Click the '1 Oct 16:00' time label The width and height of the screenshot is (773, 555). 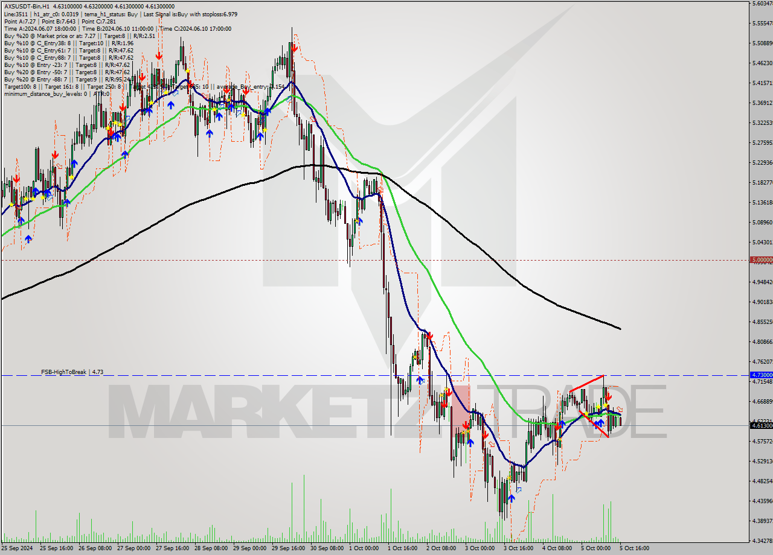click(403, 548)
